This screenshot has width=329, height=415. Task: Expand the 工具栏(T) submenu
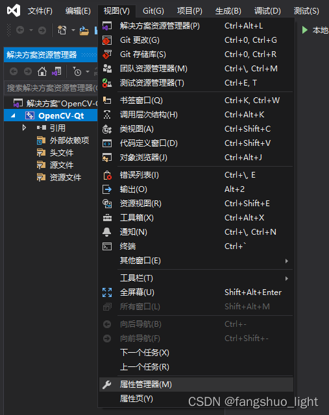196,278
